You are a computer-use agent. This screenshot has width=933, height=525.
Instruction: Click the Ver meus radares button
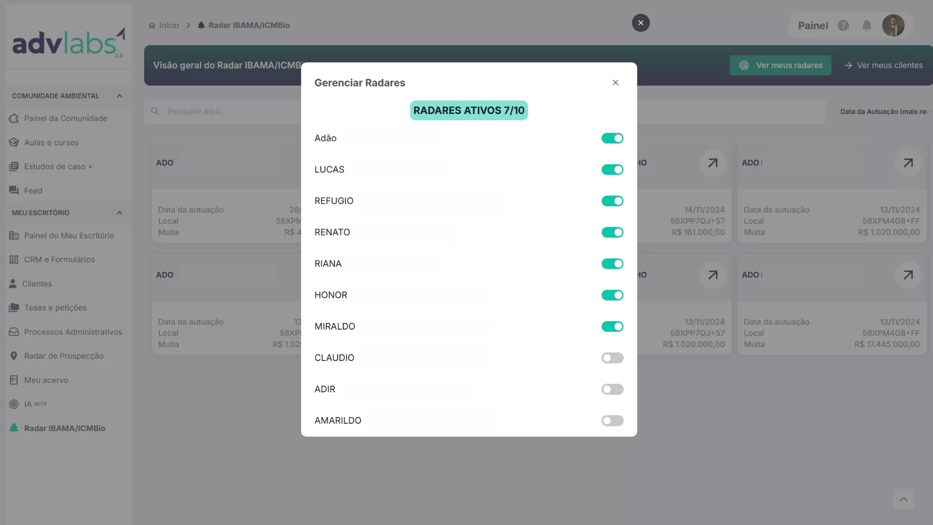tap(780, 66)
